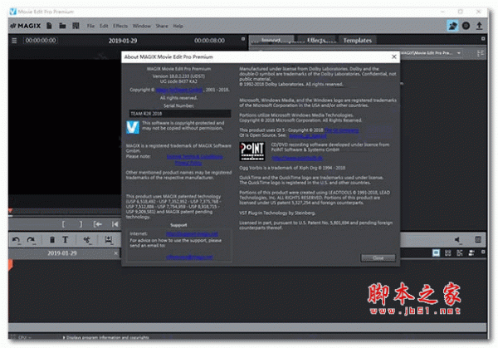The image size is (498, 348).
Task: Click the Undo arrow
Action: (16, 240)
